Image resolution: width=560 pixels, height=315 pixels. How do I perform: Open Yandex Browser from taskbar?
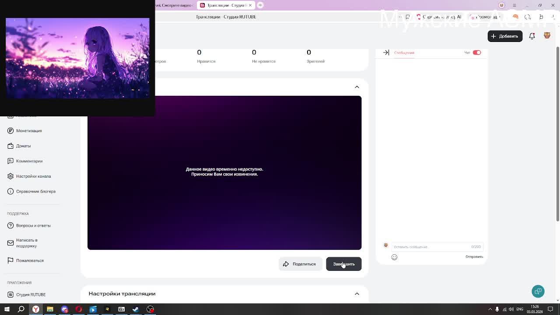pyautogui.click(x=36, y=309)
